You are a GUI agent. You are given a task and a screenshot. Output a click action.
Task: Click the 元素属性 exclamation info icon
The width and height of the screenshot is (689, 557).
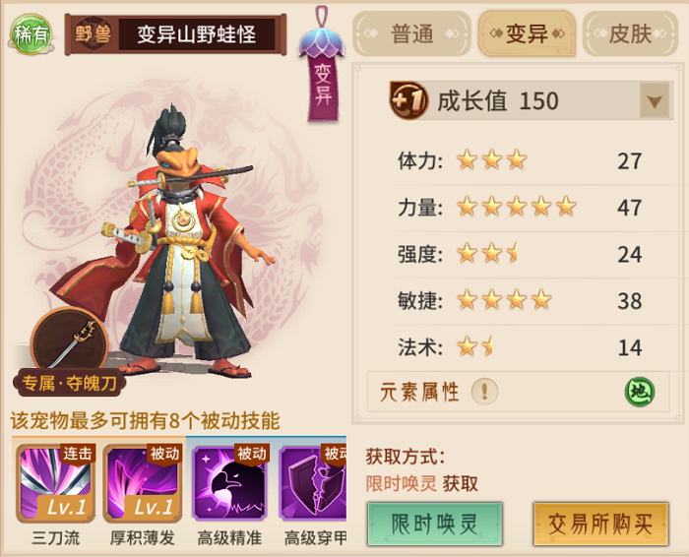pyautogui.click(x=484, y=391)
